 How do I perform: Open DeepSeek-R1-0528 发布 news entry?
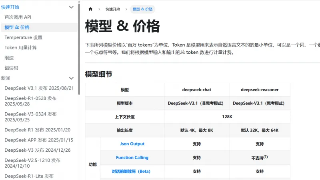pyautogui.click(x=30, y=101)
